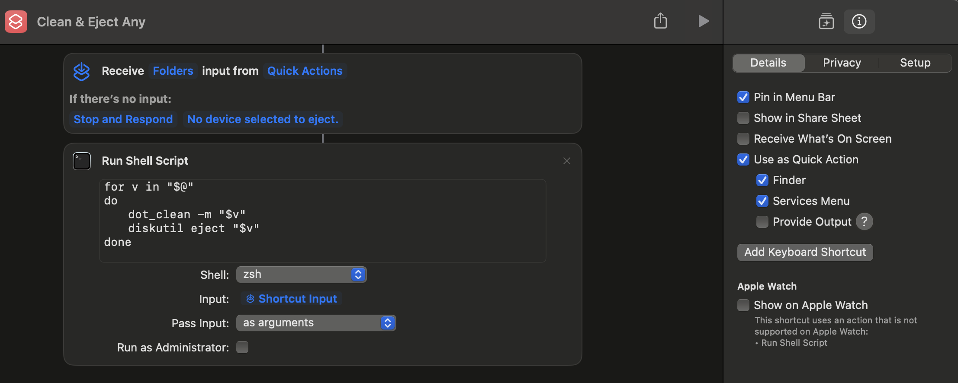Open Pass Input as arguments dropdown

click(316, 323)
